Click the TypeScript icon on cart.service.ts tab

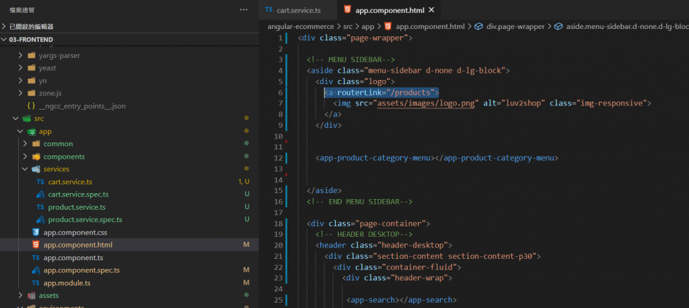[x=268, y=9]
